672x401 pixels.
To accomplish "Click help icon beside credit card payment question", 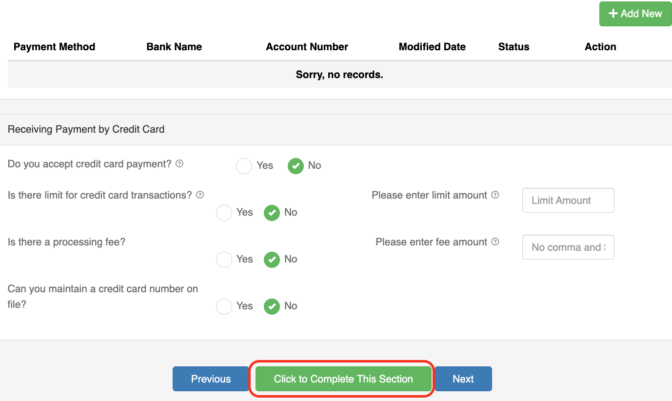I will click(179, 164).
